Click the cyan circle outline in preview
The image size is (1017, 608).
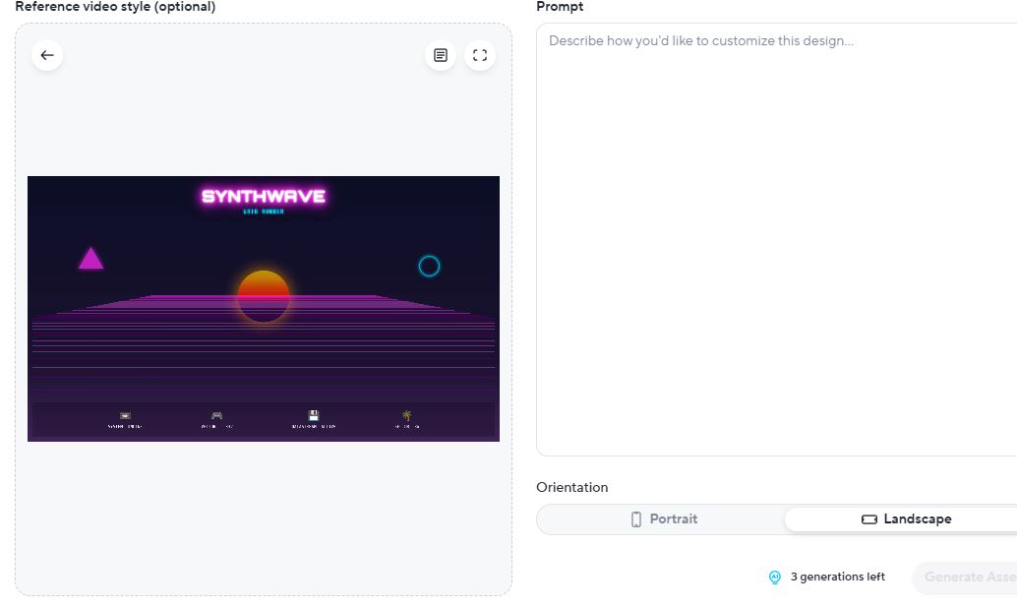(429, 266)
